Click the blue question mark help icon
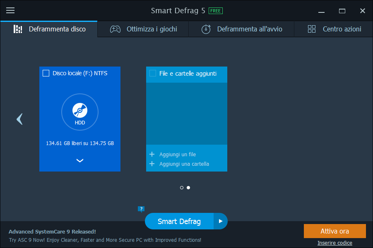The width and height of the screenshot is (373, 248). click(x=141, y=209)
